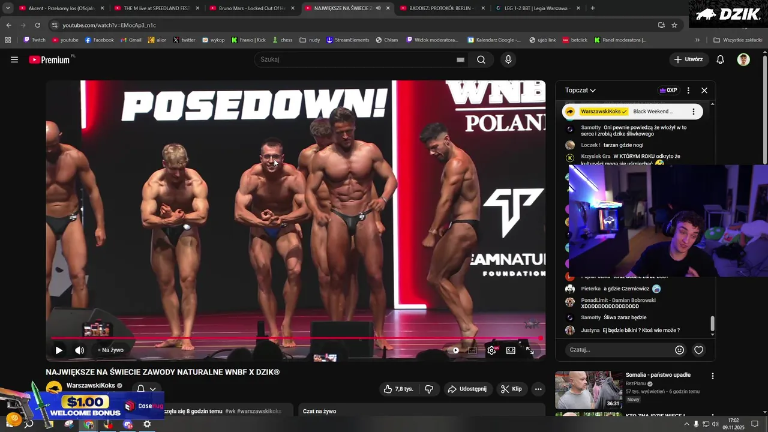
Task: Open YouTube notifications bell
Action: pos(721,59)
